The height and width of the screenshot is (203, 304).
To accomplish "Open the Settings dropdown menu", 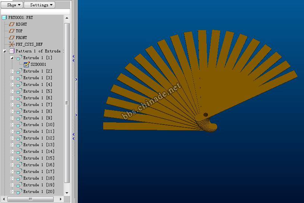I will pyautogui.click(x=39, y=5).
